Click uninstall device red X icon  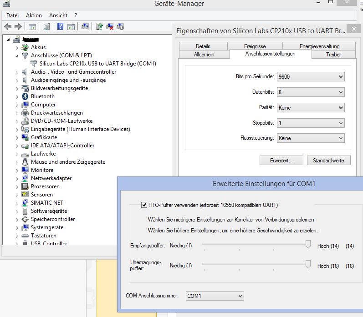(110, 26)
